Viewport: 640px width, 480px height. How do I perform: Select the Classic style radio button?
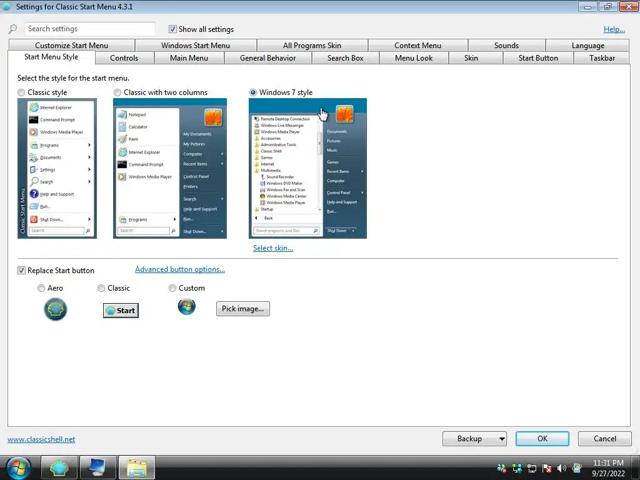(21, 92)
